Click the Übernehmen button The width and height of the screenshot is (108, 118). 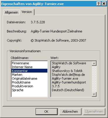pyautogui.click(x=94, y=112)
